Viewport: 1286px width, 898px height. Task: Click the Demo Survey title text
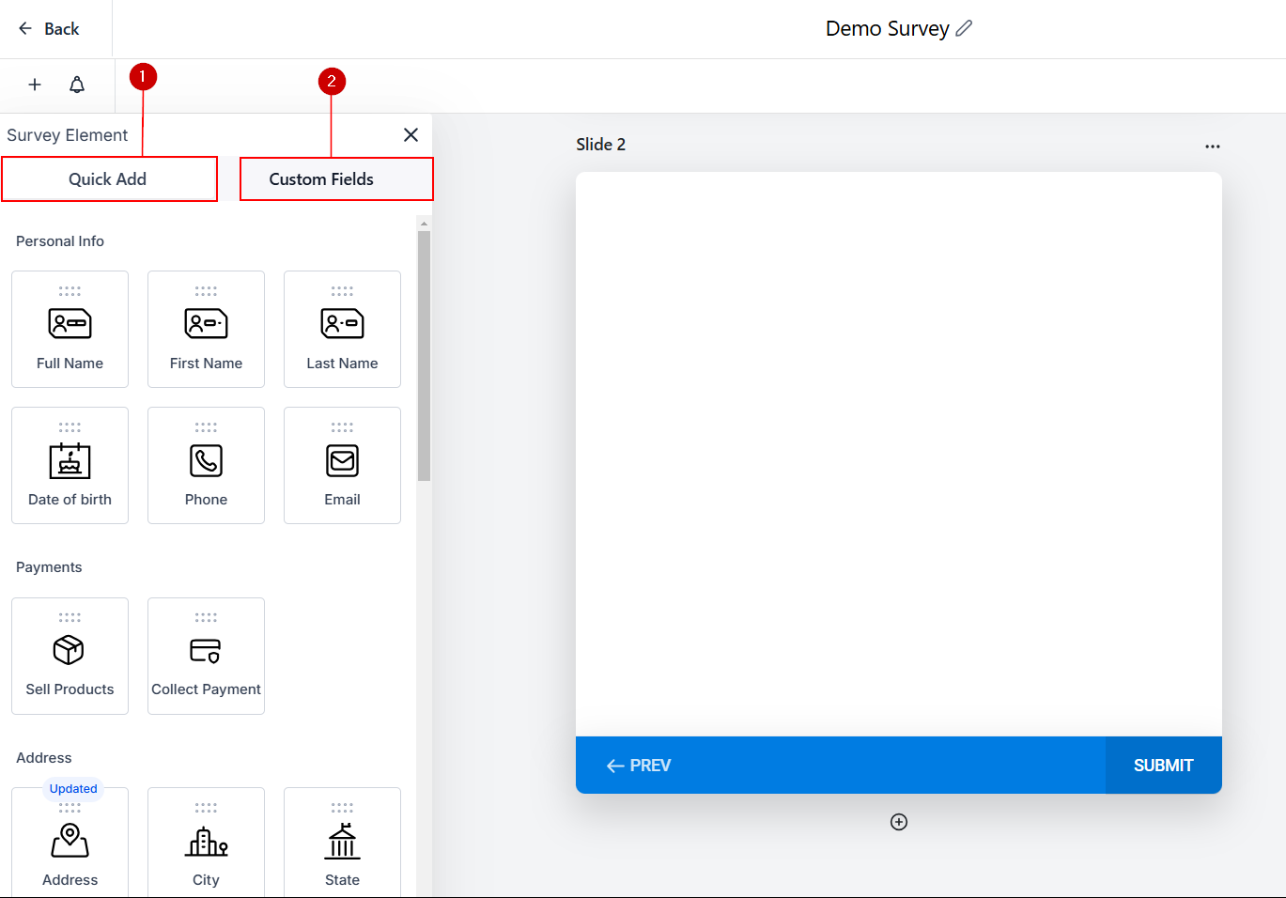point(888,29)
